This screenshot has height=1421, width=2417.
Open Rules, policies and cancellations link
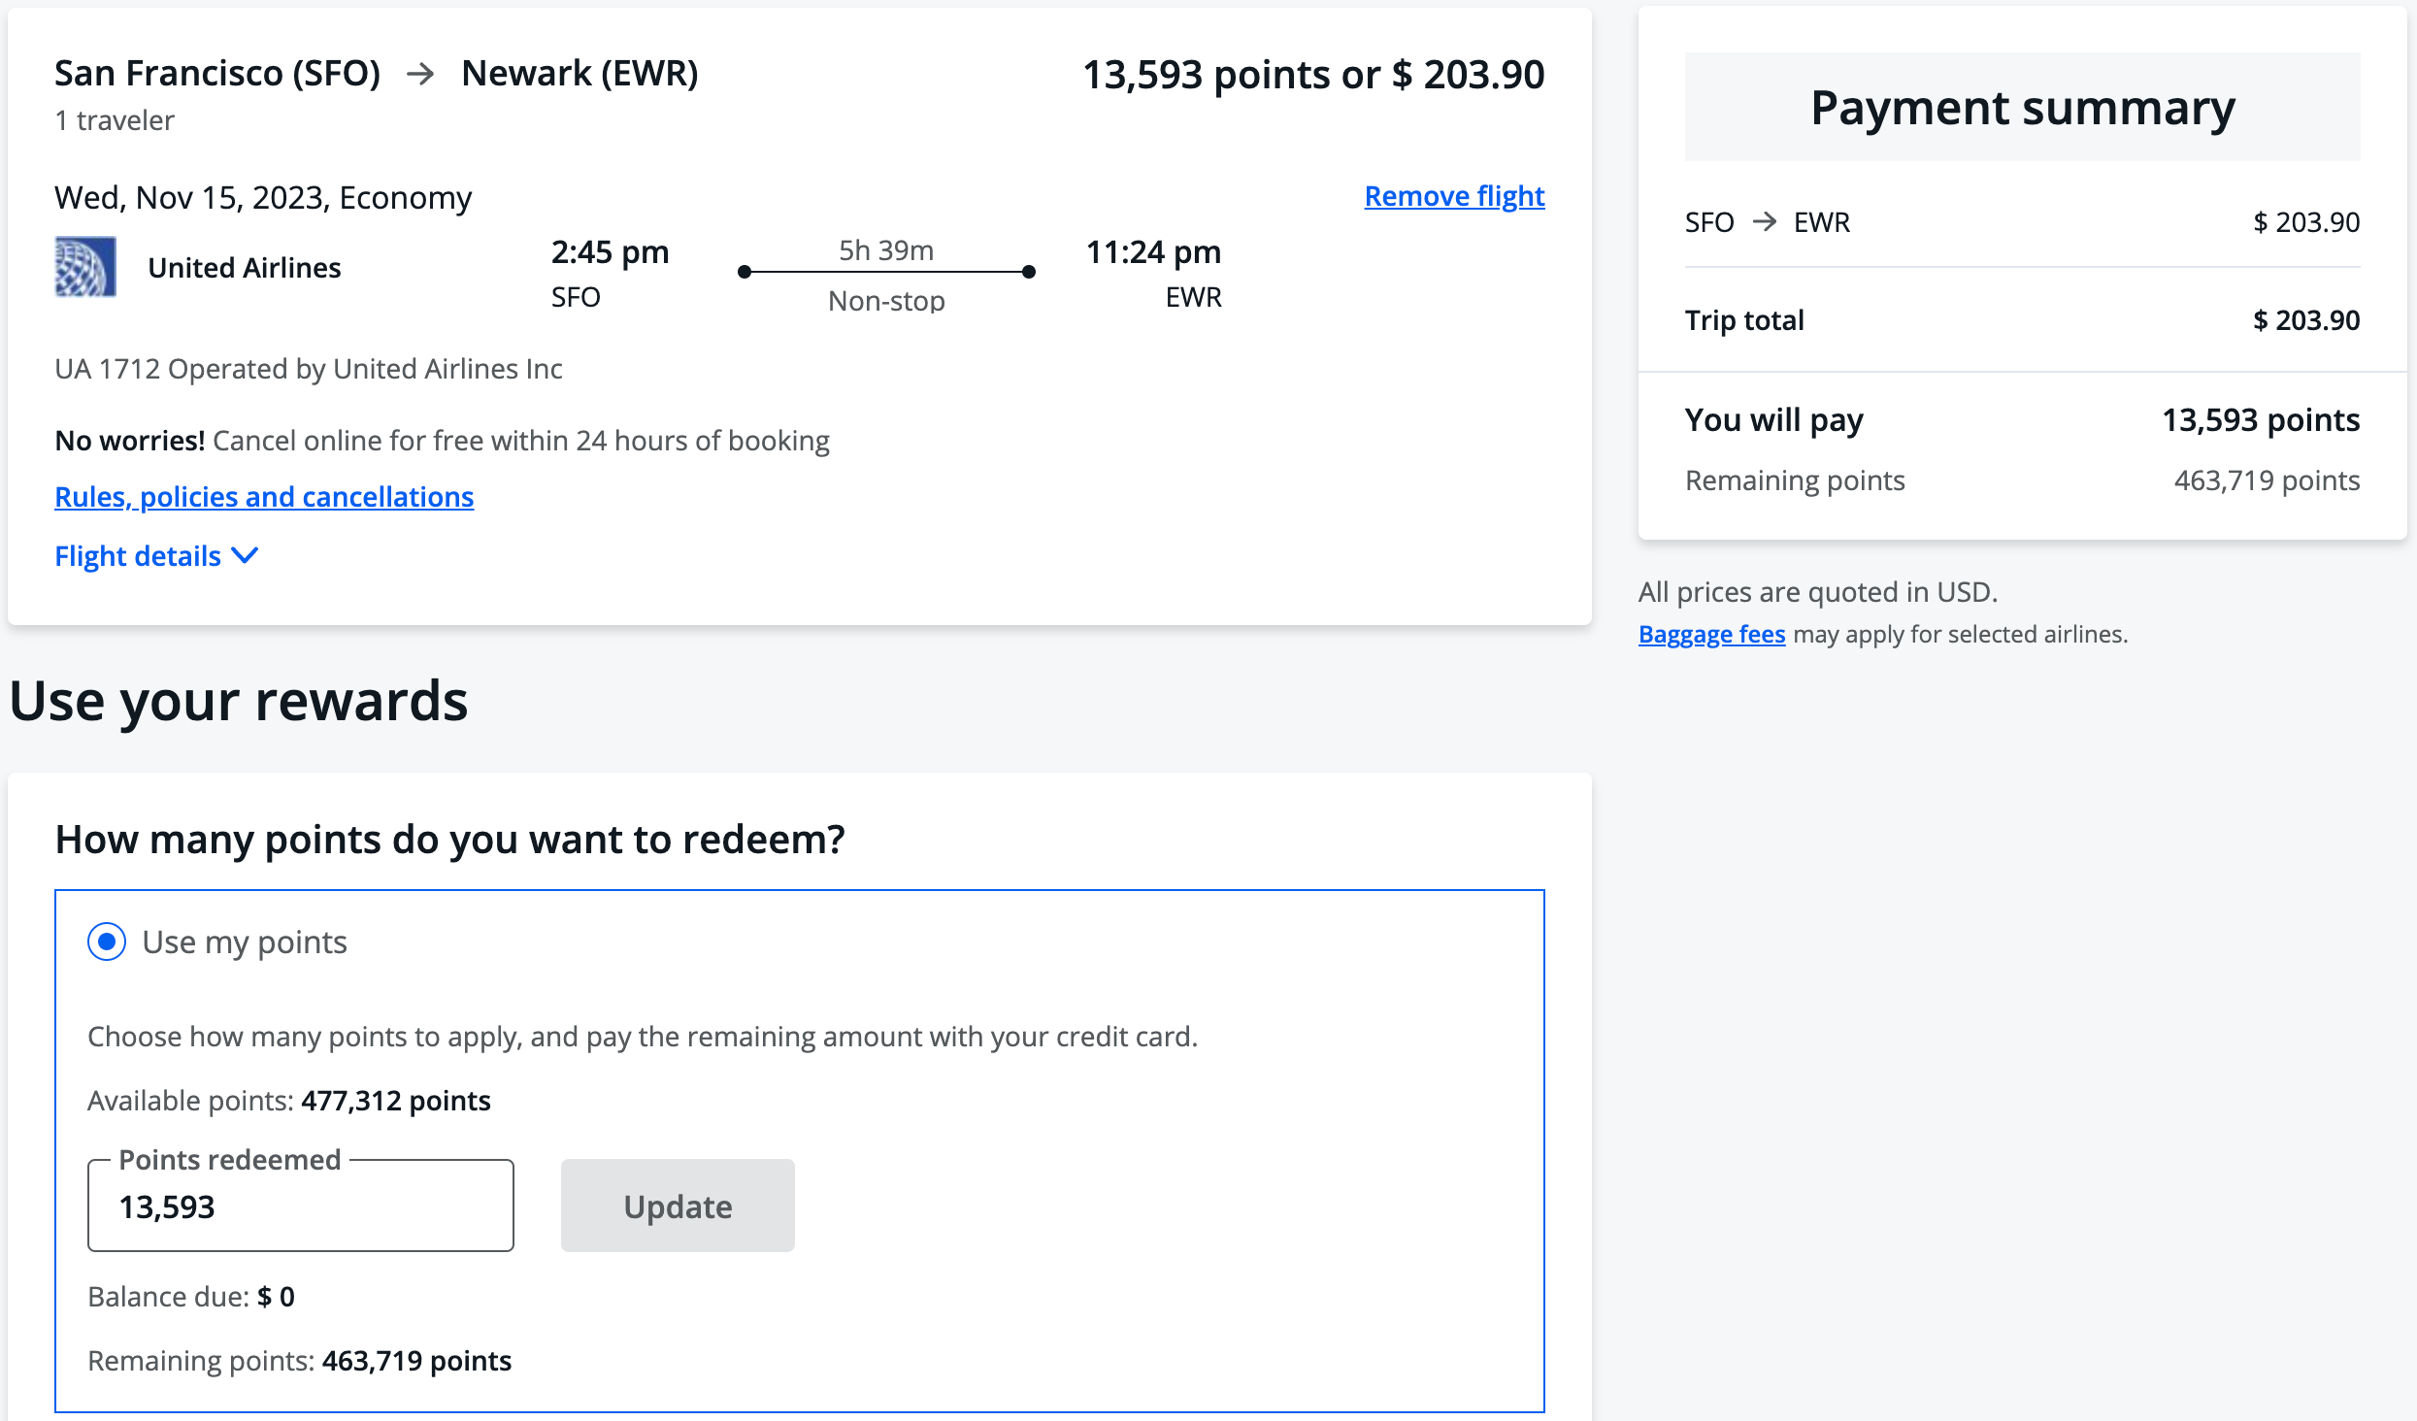pos(264,497)
